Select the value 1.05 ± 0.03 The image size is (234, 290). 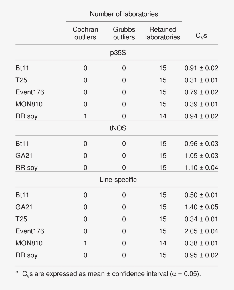[x=201, y=156]
